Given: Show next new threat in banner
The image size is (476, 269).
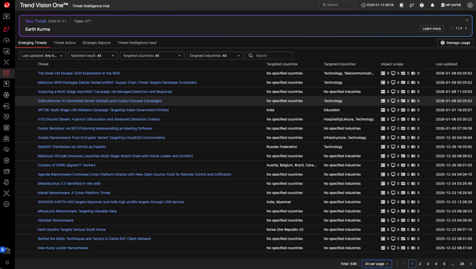Looking at the screenshot, I should [466, 28].
